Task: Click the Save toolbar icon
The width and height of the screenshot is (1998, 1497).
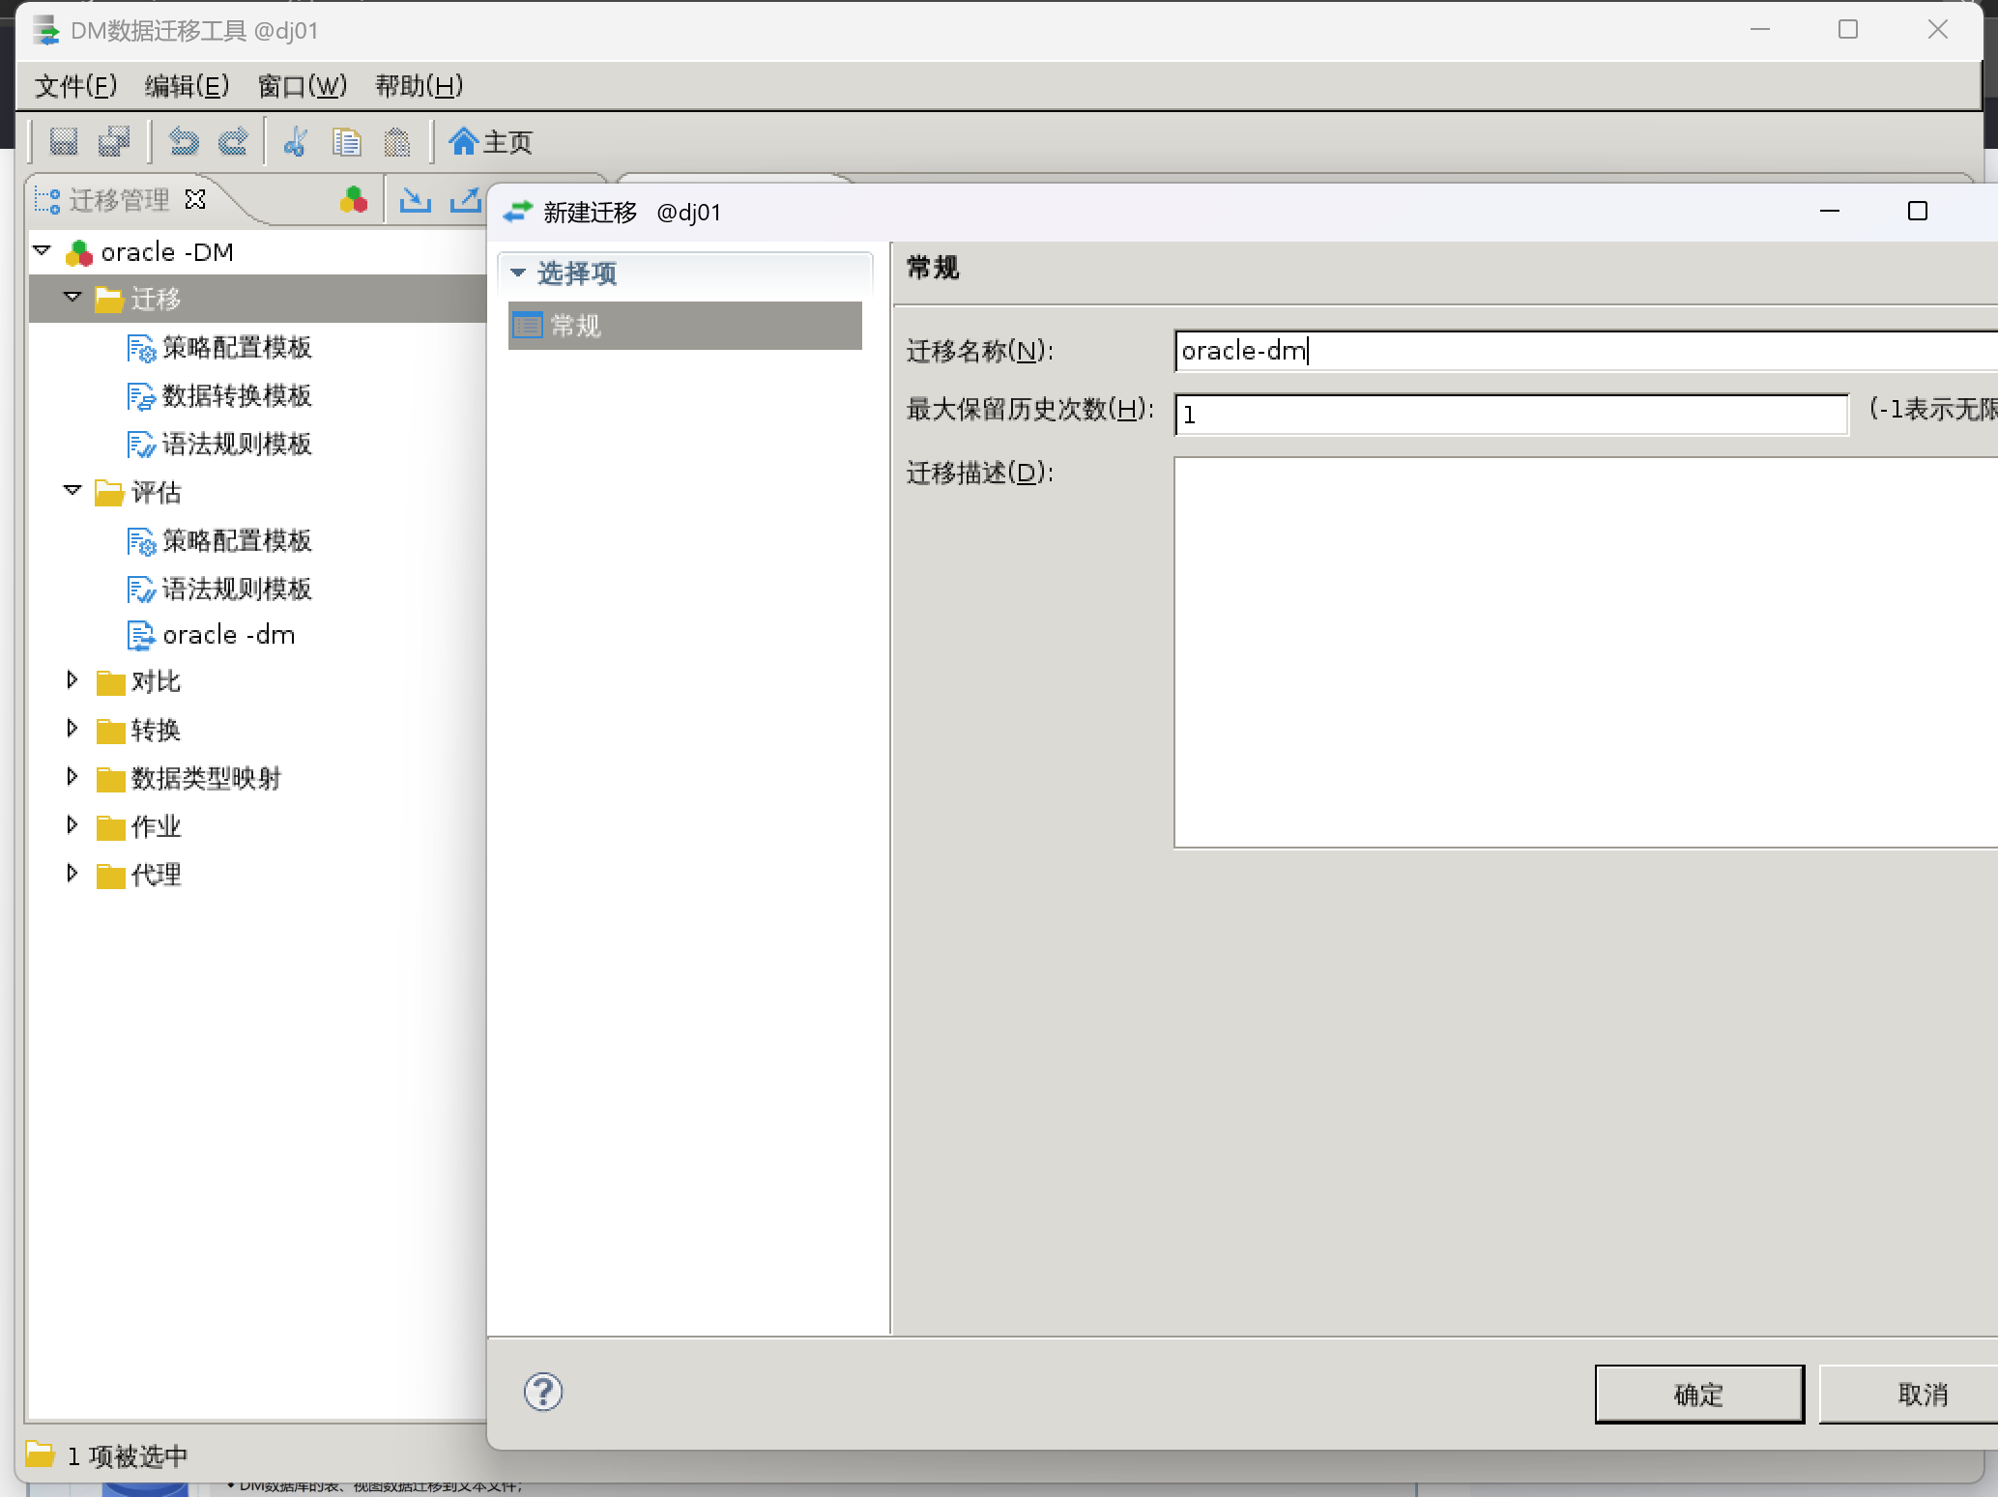Action: tap(64, 142)
